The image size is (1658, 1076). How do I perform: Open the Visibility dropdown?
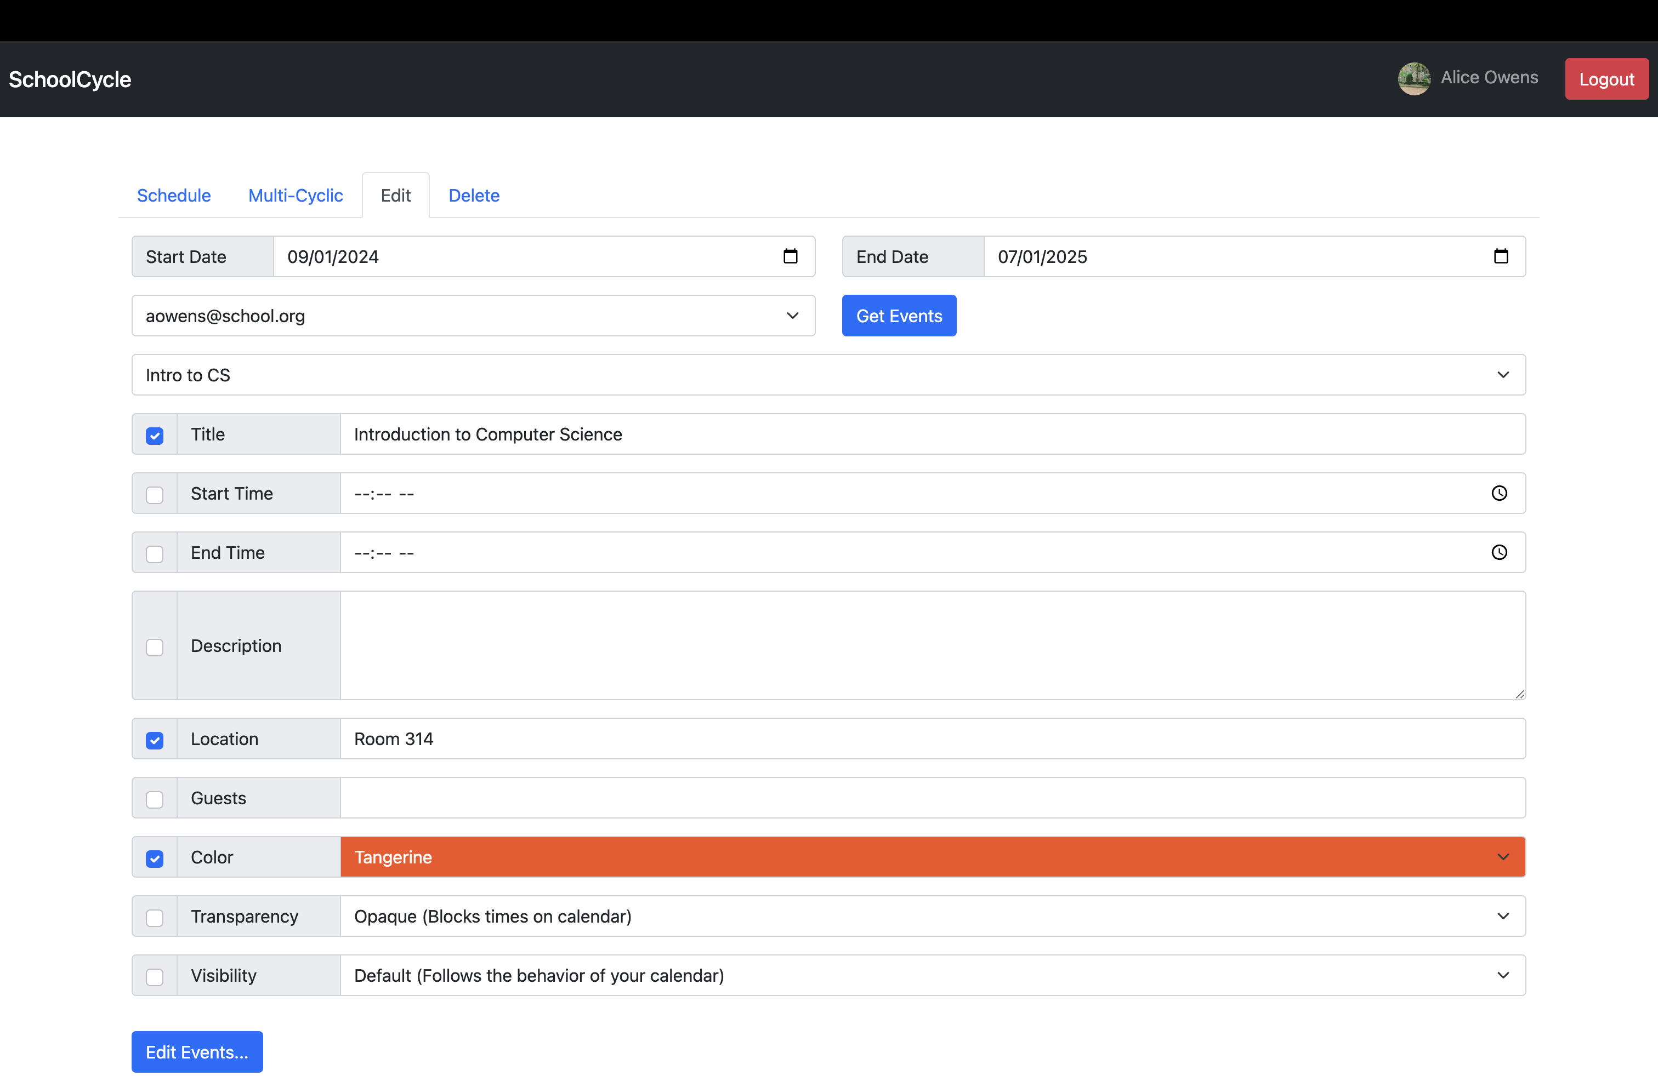pos(932,976)
